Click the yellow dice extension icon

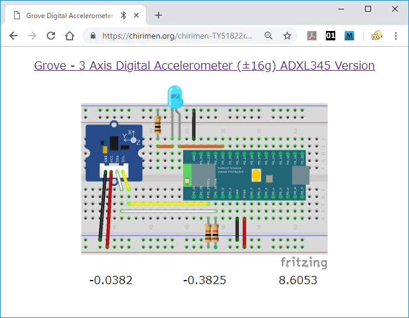(377, 36)
